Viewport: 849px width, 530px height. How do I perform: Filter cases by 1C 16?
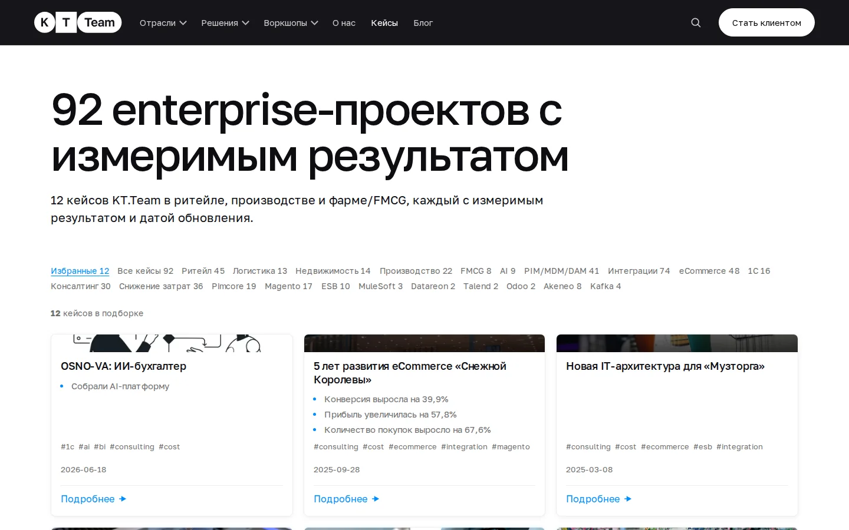coord(759,271)
